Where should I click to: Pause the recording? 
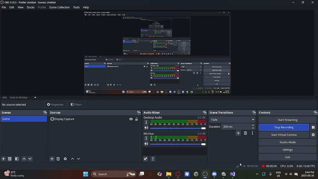coord(313,127)
